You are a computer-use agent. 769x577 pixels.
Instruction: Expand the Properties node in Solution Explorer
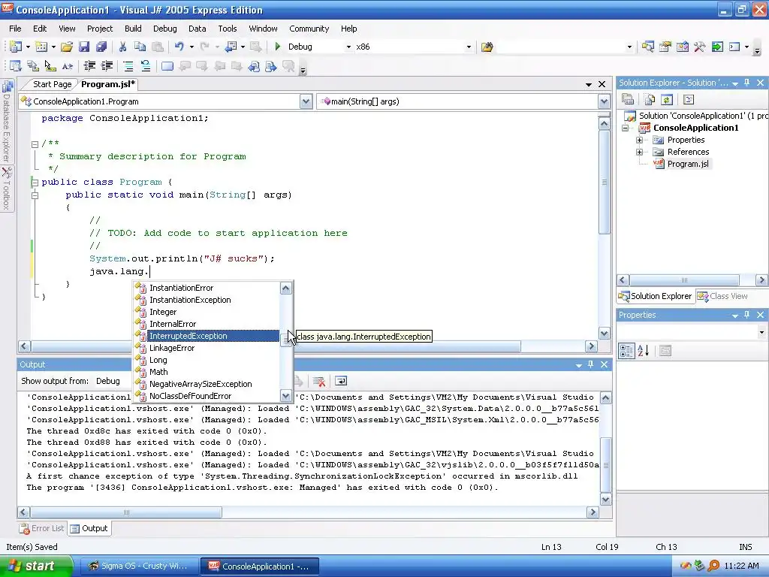point(640,140)
